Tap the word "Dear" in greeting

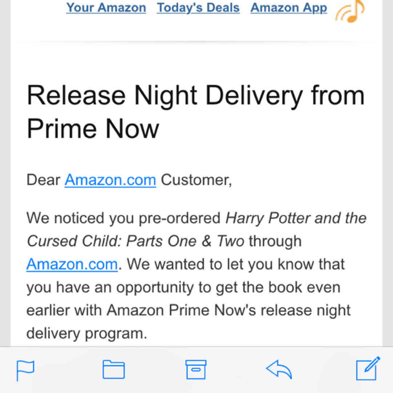pyautogui.click(x=43, y=180)
